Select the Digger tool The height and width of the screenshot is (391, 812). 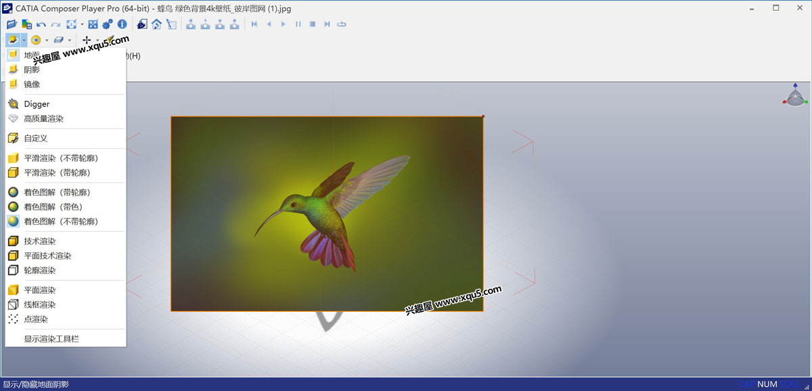click(37, 104)
